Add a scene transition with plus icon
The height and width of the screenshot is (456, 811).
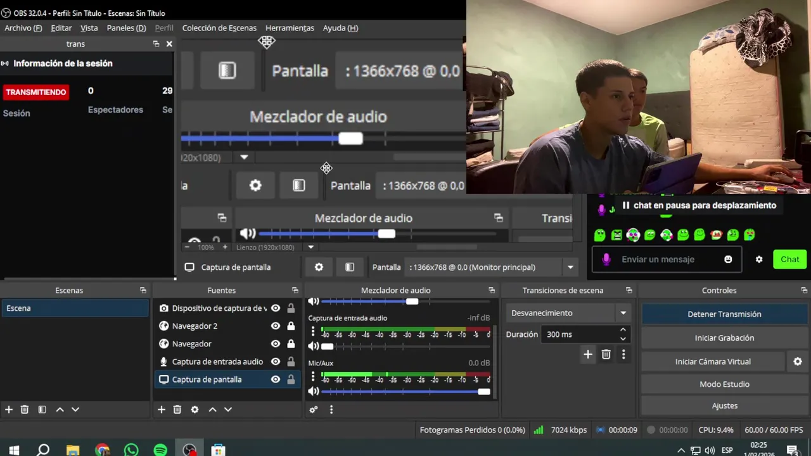tap(588, 355)
